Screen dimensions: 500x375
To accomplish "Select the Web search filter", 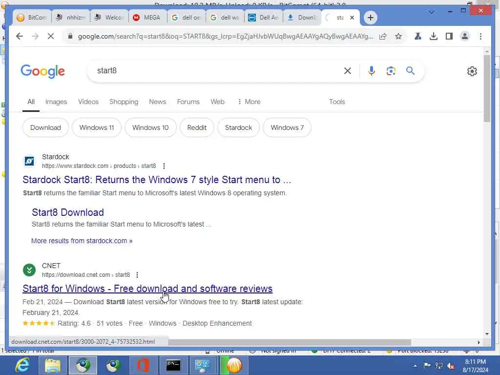I will (217, 102).
